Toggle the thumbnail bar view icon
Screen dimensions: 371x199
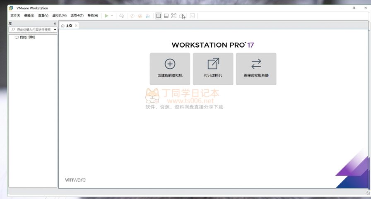coord(166,16)
